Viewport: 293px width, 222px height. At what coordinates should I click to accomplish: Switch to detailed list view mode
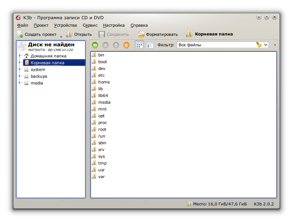coord(150,45)
